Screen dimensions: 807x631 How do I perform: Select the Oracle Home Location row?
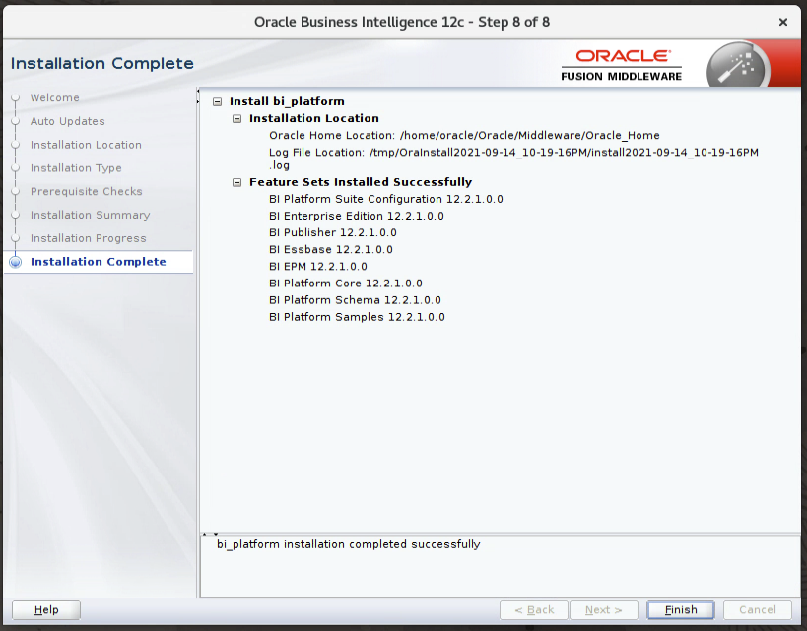tap(464, 136)
